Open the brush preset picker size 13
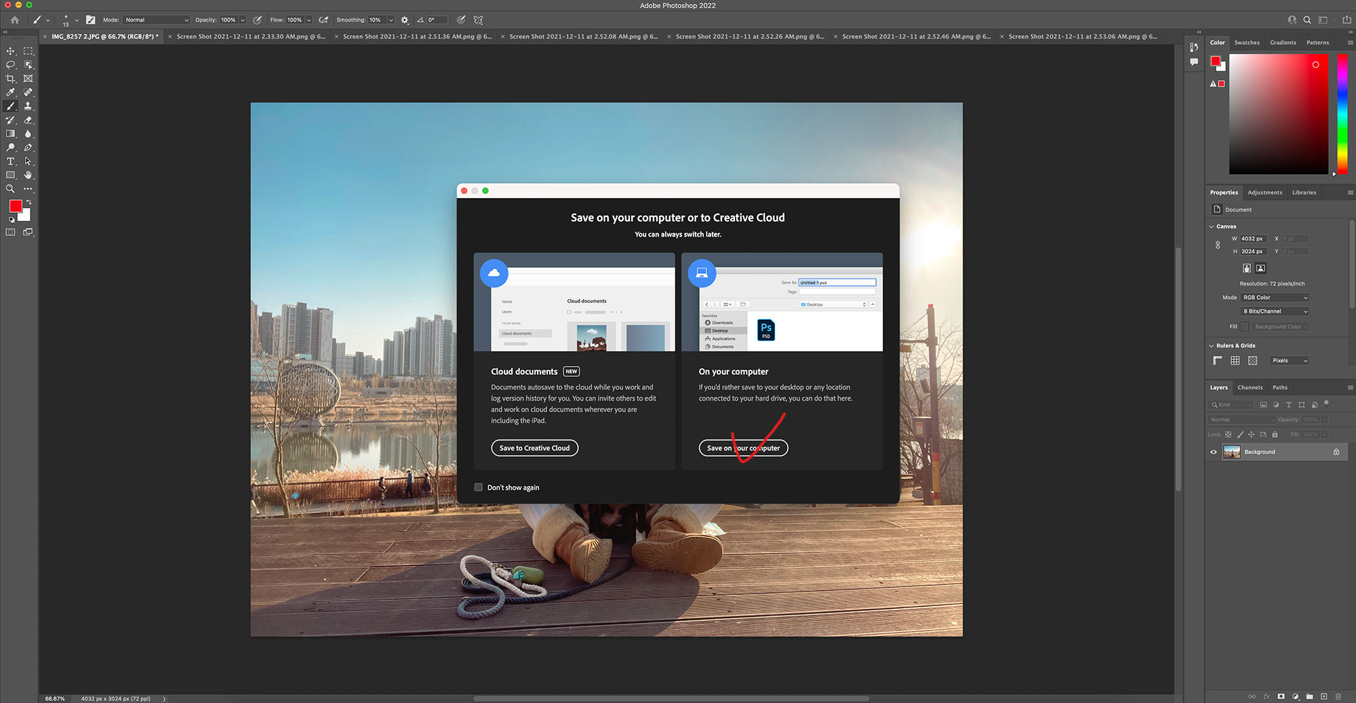This screenshot has height=703, width=1356. tap(69, 20)
